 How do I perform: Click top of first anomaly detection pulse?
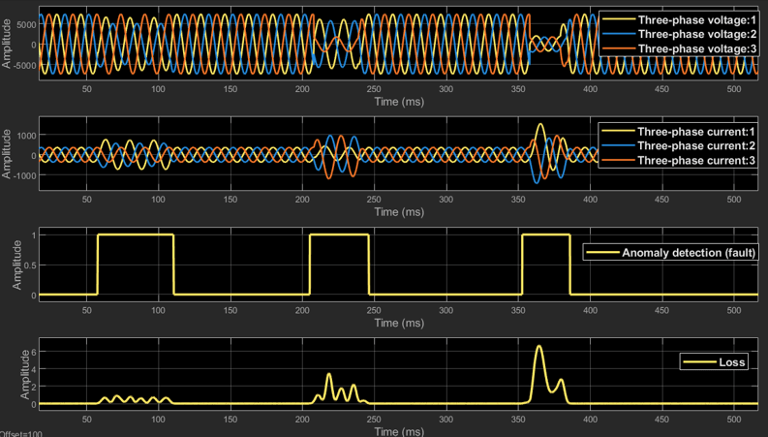(136, 235)
